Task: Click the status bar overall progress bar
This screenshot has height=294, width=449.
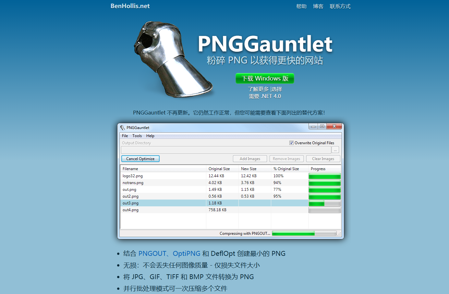Action: (x=304, y=234)
